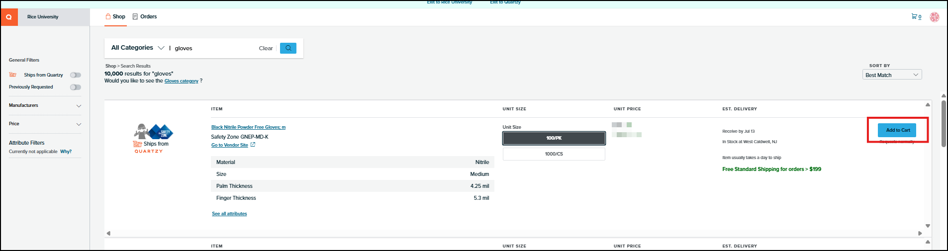Select the 1000/CS unit size option
948x251 pixels.
click(554, 154)
